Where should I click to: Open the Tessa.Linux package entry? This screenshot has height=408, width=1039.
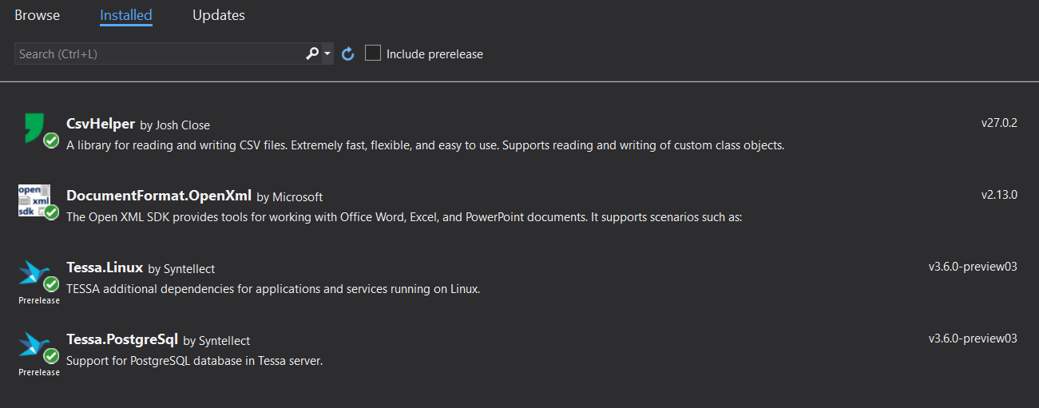105,267
